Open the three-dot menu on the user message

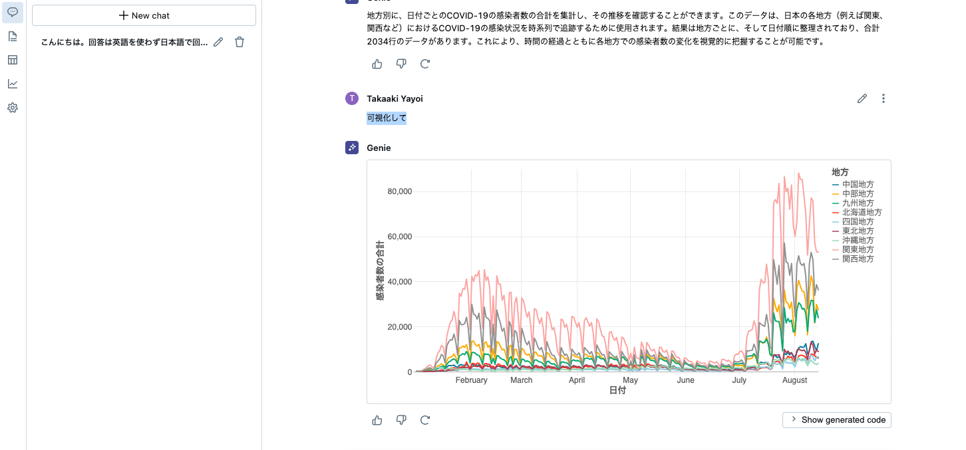(x=884, y=98)
